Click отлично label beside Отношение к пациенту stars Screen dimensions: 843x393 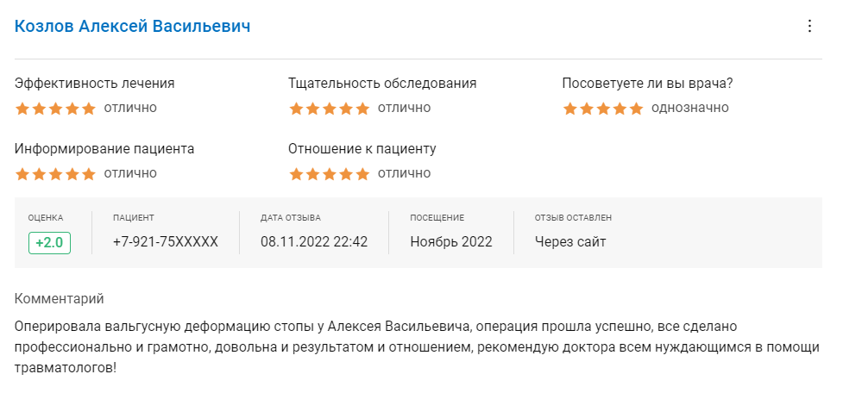point(405,173)
